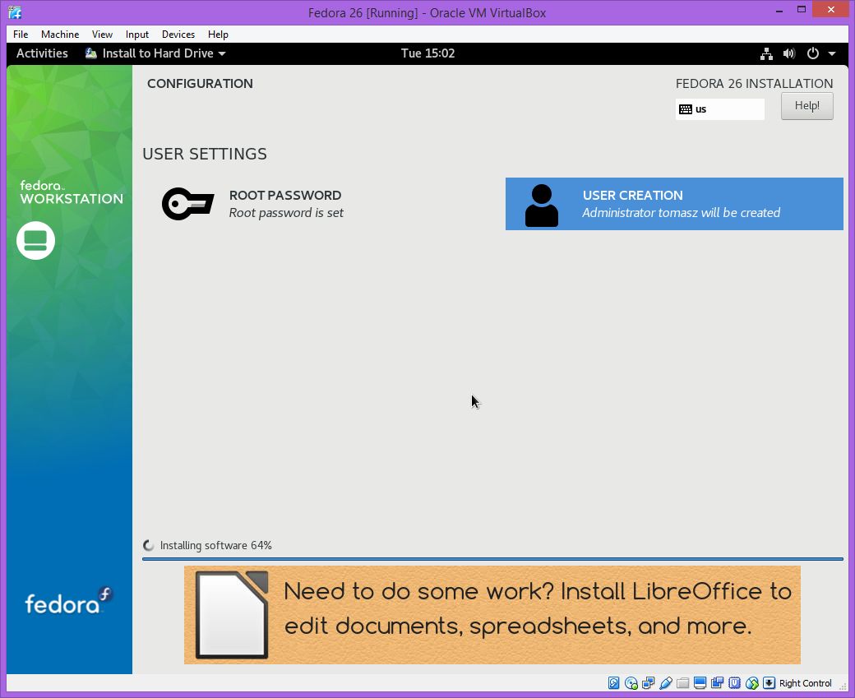
Task: Click the window resize grip in status bar
Action: (x=843, y=686)
